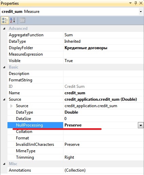This screenshot has height=175, width=144.
Task: Open window position arrow in title bar
Action: (130, 3)
